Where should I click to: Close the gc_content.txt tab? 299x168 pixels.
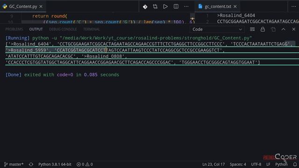pos(235,7)
